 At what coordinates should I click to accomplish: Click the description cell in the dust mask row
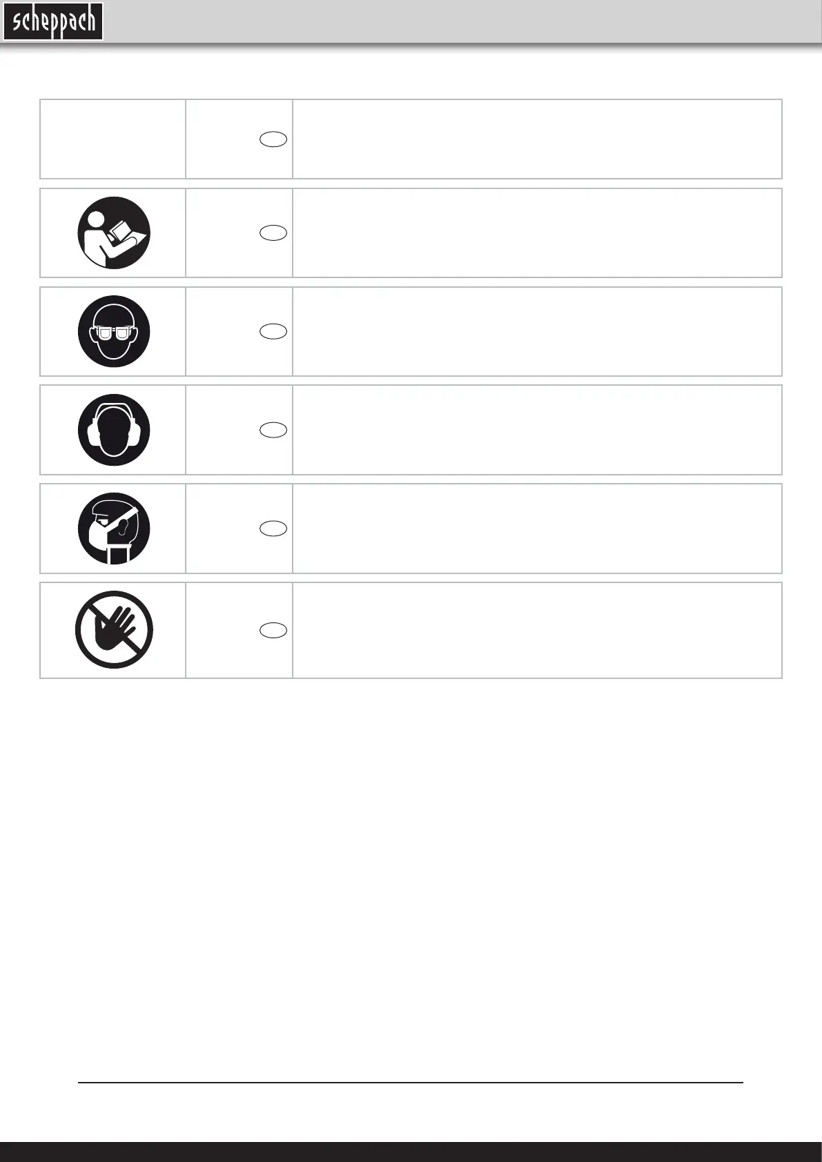(537, 529)
